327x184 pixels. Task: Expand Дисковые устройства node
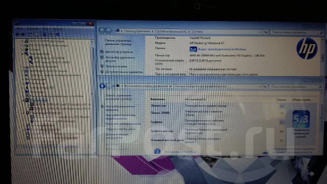pyautogui.click(x=22, y=66)
